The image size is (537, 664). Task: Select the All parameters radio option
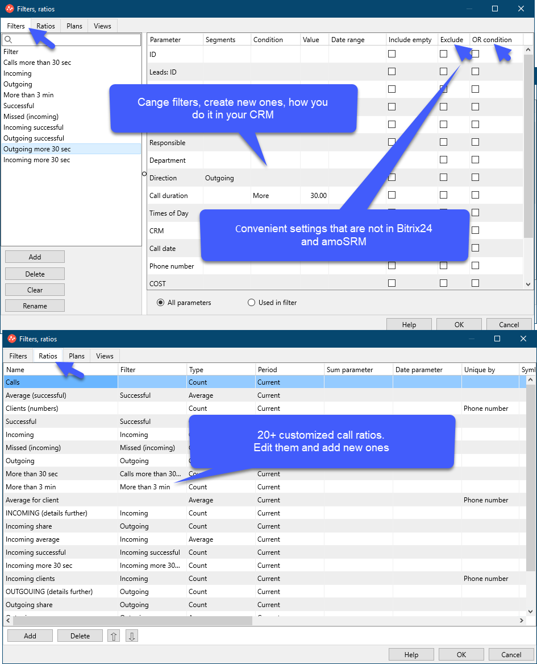[160, 302]
